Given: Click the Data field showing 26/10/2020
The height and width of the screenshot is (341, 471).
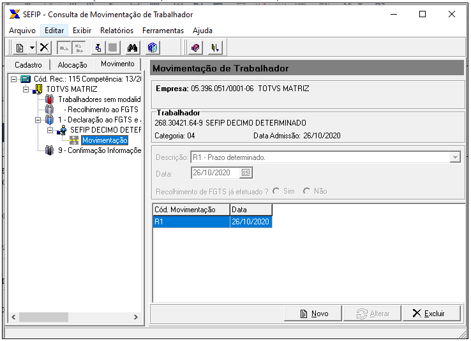Looking at the screenshot, I should pyautogui.click(x=215, y=173).
